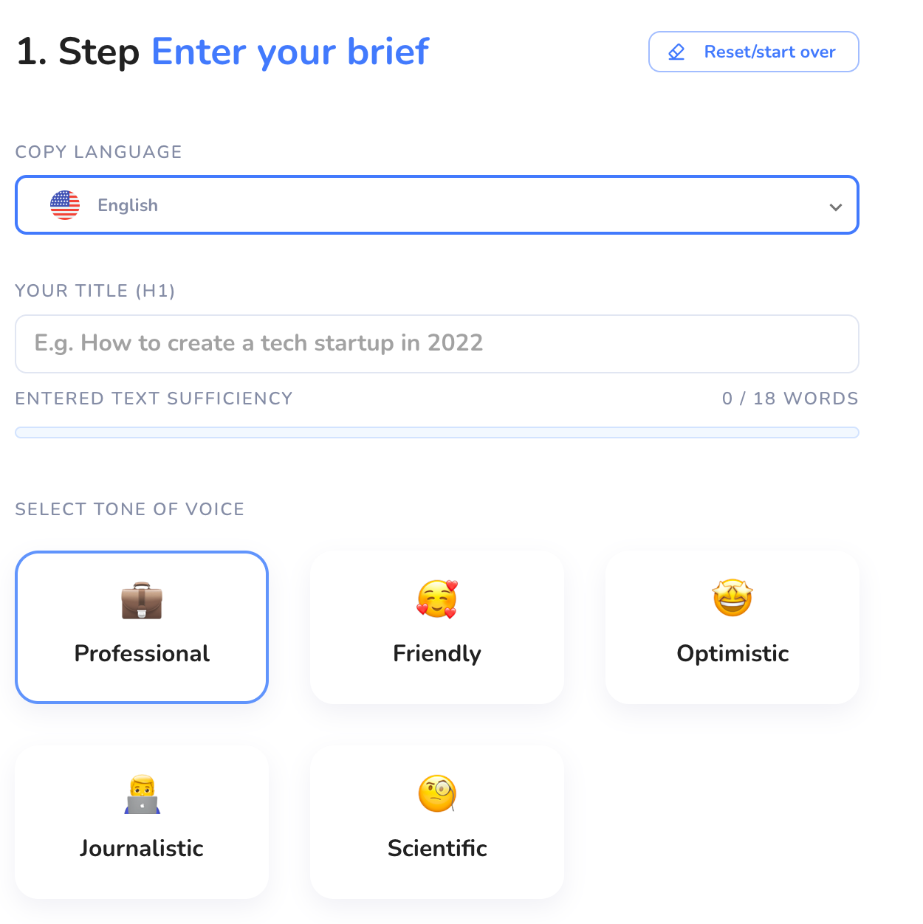Click the briefcase emoji icon
The height and width of the screenshot is (924, 923).
tap(142, 601)
